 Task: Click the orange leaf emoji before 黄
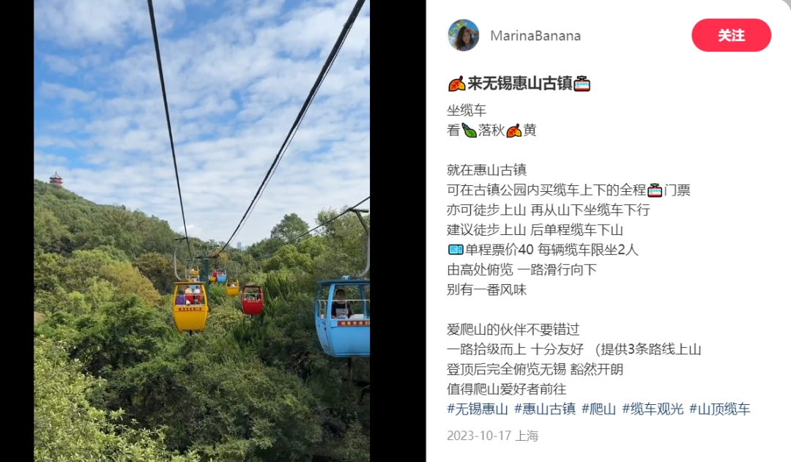[513, 130]
